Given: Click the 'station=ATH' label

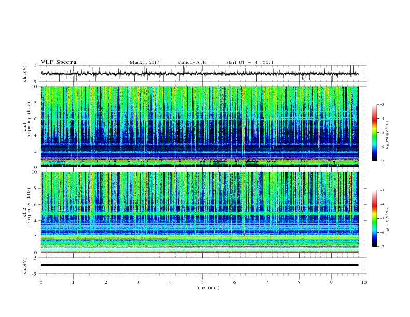Looking at the screenshot, I should click(x=192, y=62).
